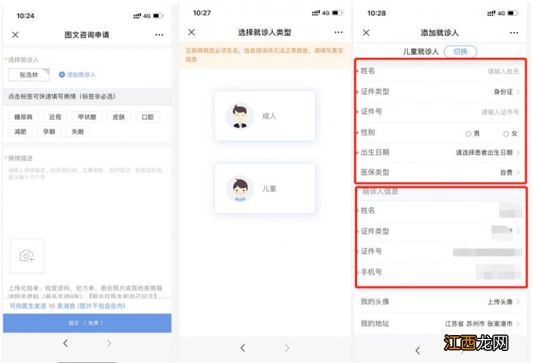Open the companion 证件类型 selector
The width and height of the screenshot is (533, 363).
tap(440, 232)
